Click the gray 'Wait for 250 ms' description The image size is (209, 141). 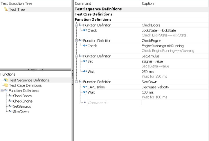[154, 76]
